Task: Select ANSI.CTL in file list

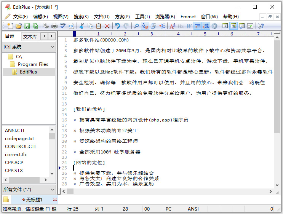Action: coord(15,131)
